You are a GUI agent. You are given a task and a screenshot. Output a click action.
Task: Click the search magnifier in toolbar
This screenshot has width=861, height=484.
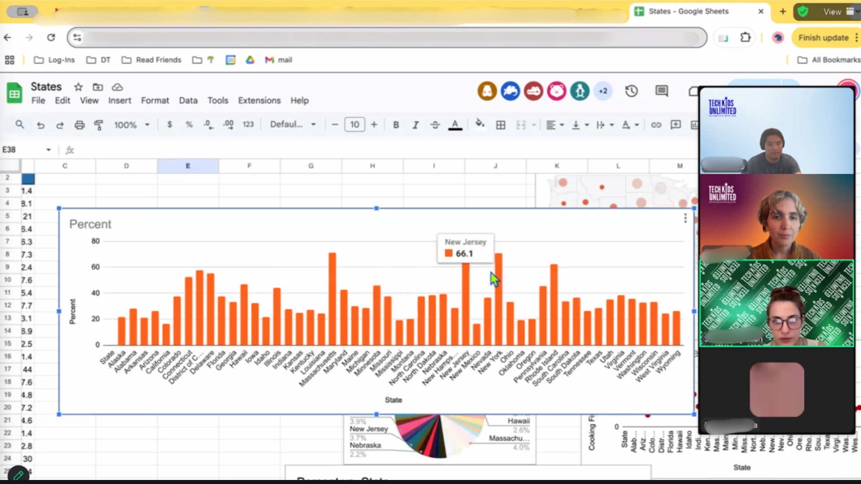point(19,124)
